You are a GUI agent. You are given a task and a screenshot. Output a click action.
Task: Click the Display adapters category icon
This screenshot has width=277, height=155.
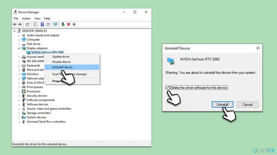point(24,48)
